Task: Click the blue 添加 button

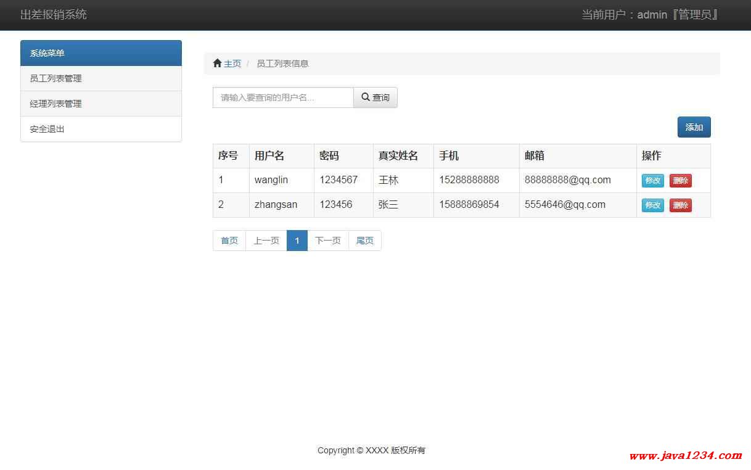Action: coord(694,127)
